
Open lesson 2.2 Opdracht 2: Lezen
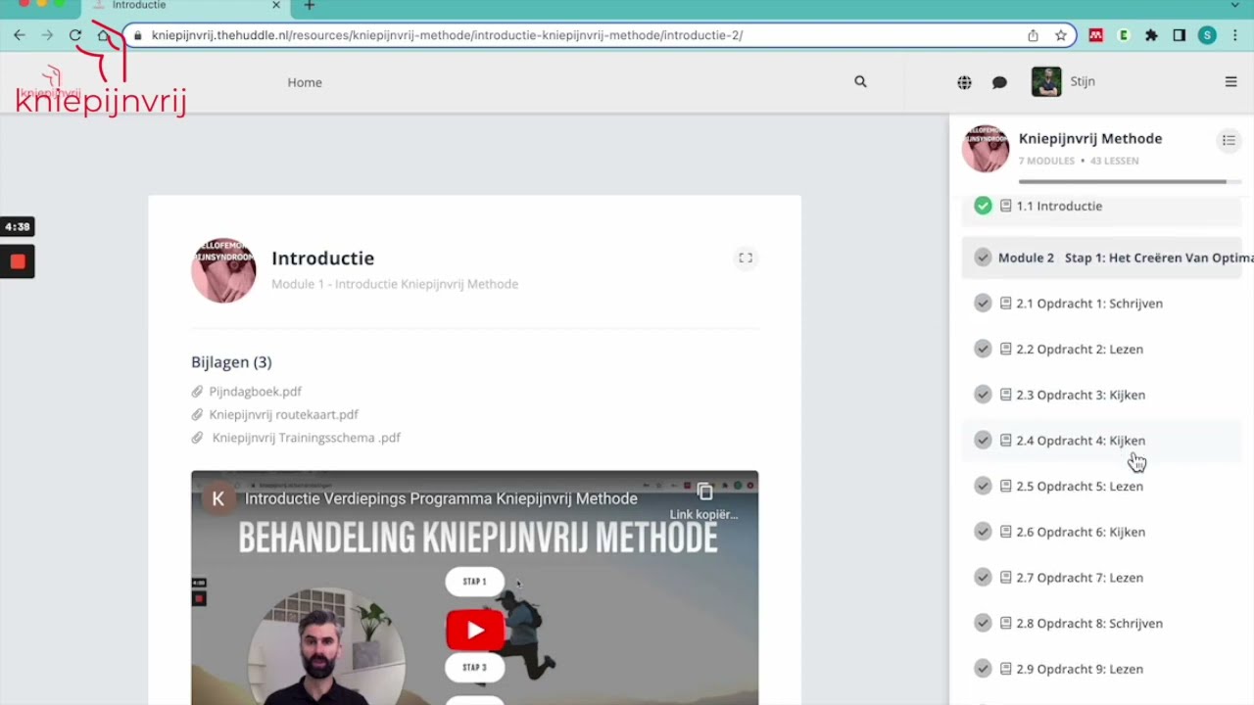1080,349
